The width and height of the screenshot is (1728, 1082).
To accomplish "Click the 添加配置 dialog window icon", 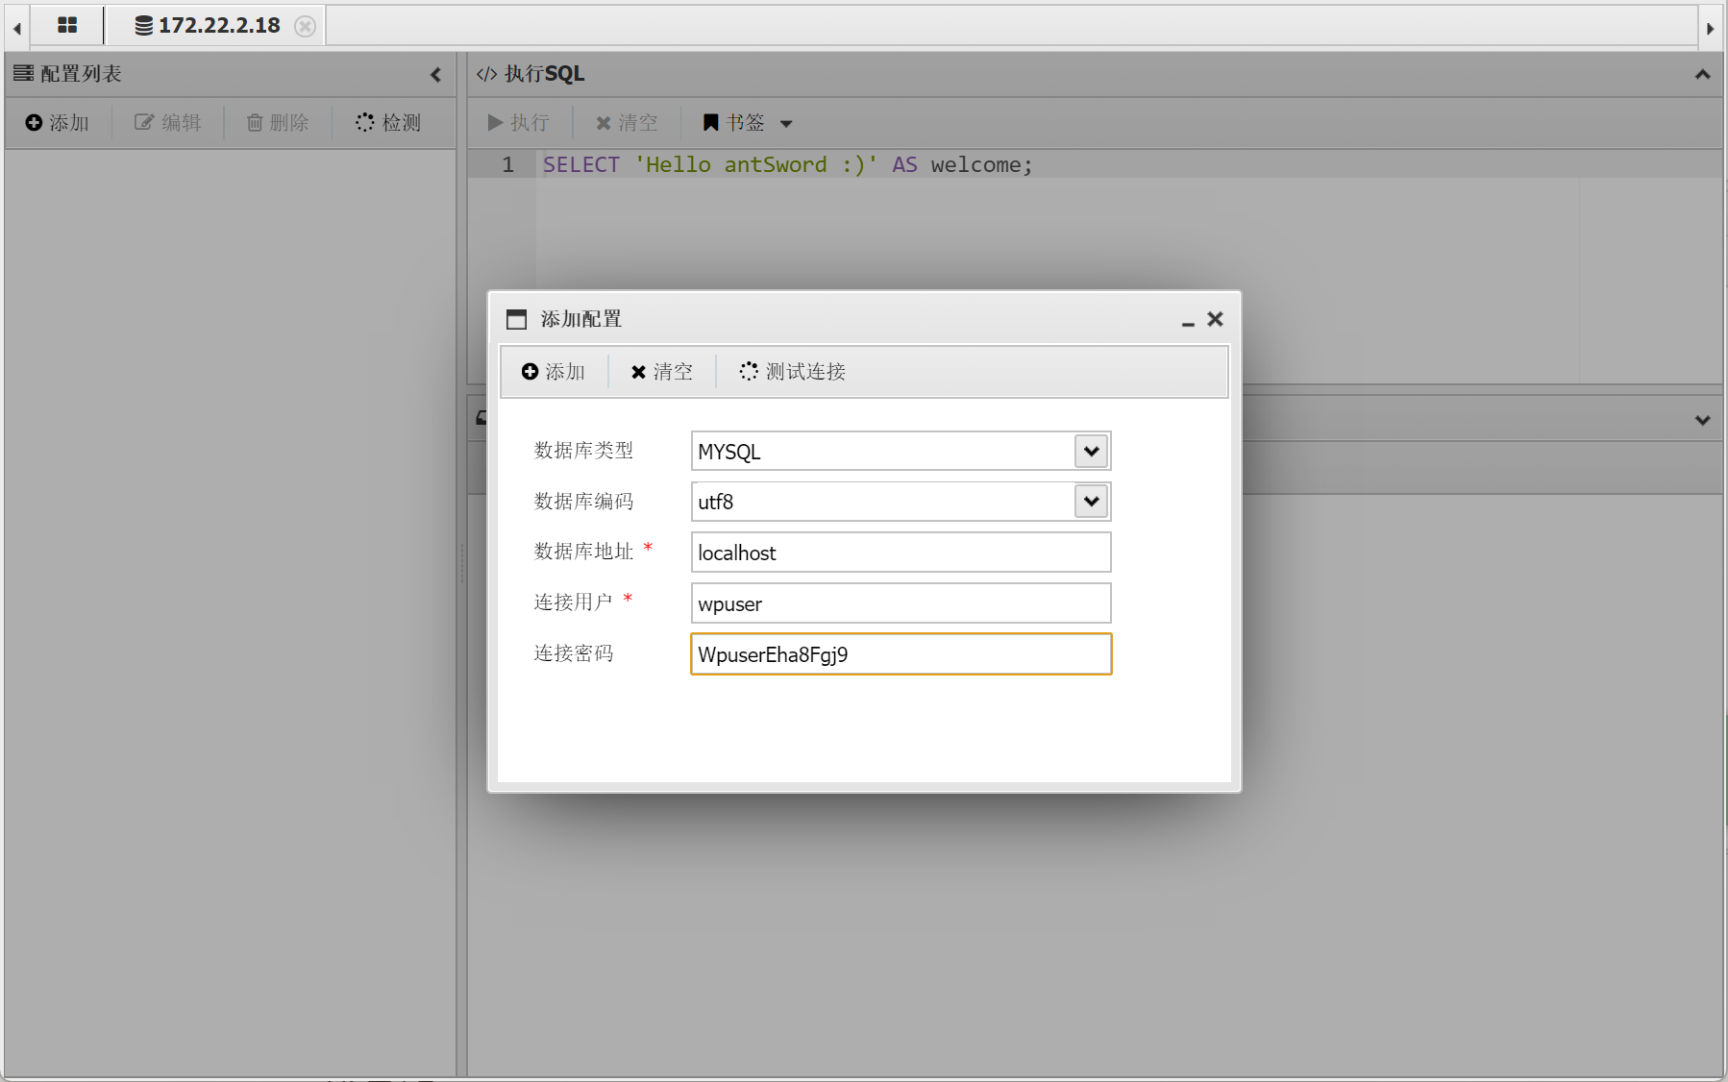I will (517, 319).
